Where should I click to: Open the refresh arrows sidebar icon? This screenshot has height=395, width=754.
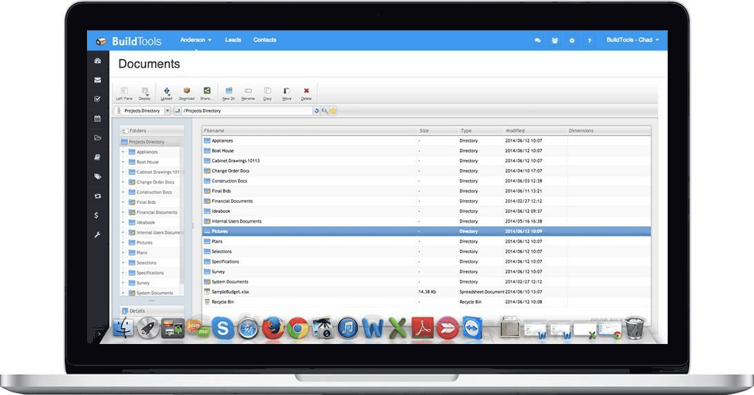coord(97,196)
